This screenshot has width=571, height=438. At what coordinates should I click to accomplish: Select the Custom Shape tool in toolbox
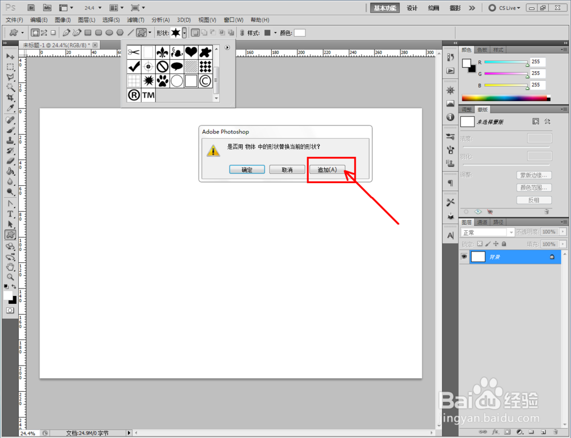click(10, 234)
